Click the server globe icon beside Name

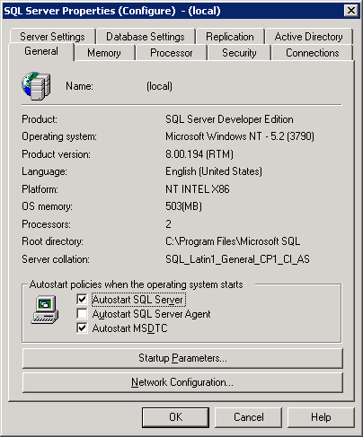click(x=36, y=86)
